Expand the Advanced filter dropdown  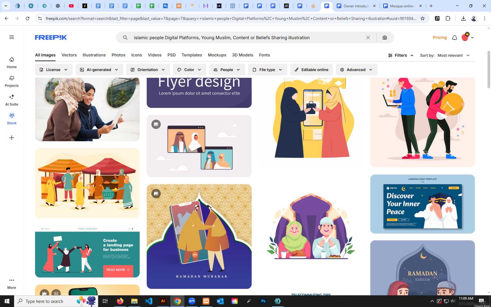point(357,70)
